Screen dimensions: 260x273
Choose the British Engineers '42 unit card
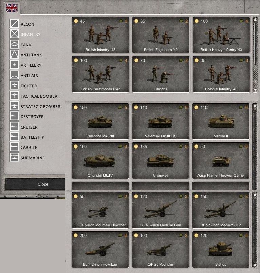(x=161, y=35)
